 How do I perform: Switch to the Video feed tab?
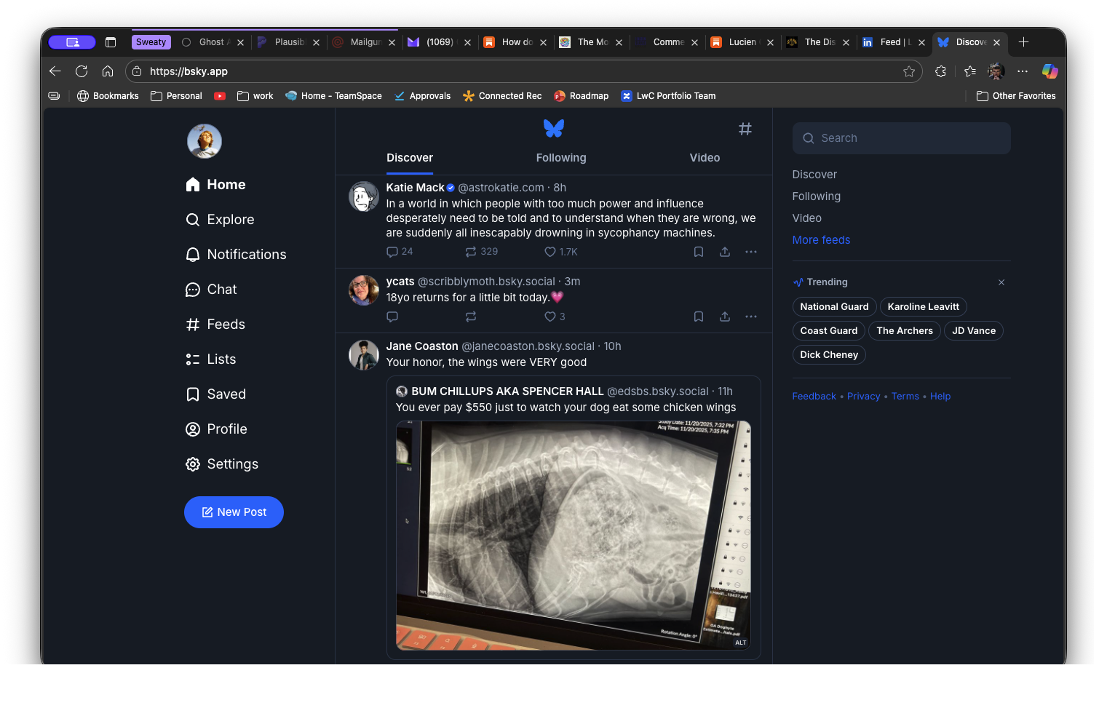pos(704,158)
